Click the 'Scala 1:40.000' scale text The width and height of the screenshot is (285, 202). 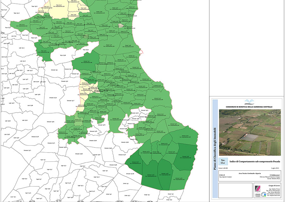coord(223,168)
